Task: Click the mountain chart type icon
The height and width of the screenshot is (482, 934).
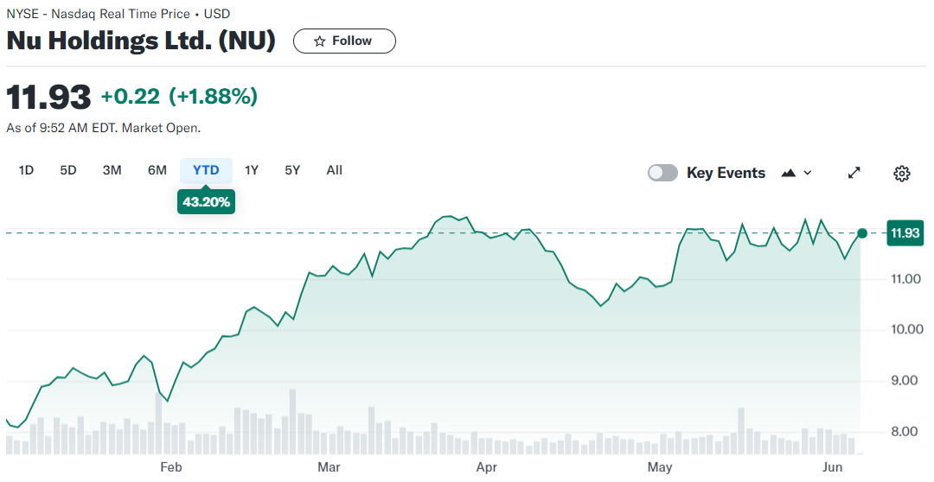Action: point(788,173)
